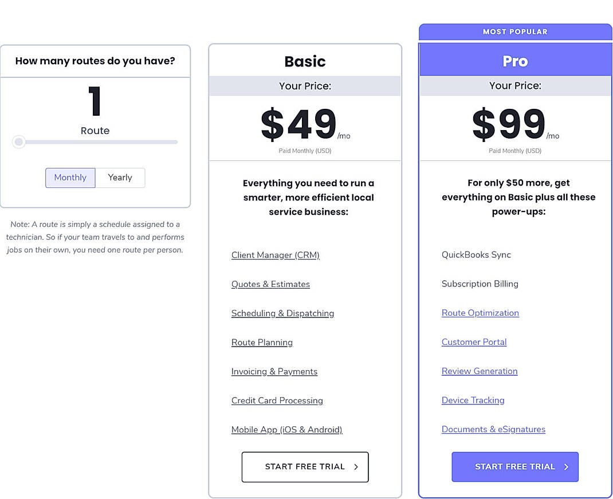613x499 pixels.
Task: Select the Monthly billing option
Action: 70,178
